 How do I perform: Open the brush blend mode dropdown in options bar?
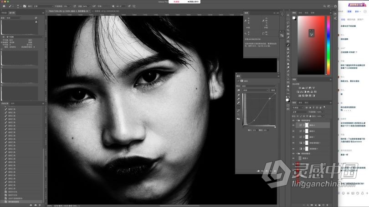tap(44, 6)
